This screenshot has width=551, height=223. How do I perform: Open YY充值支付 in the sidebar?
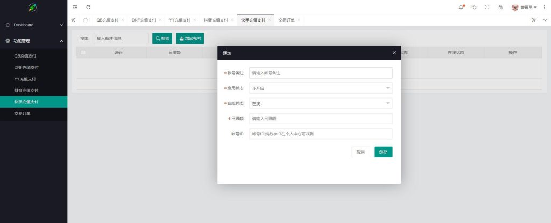[x=34, y=79]
